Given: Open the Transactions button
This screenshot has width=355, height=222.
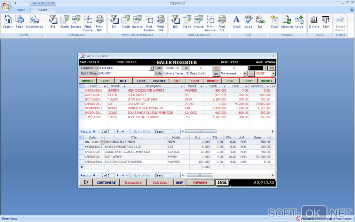Looking at the screenshot, I should point(133,182).
